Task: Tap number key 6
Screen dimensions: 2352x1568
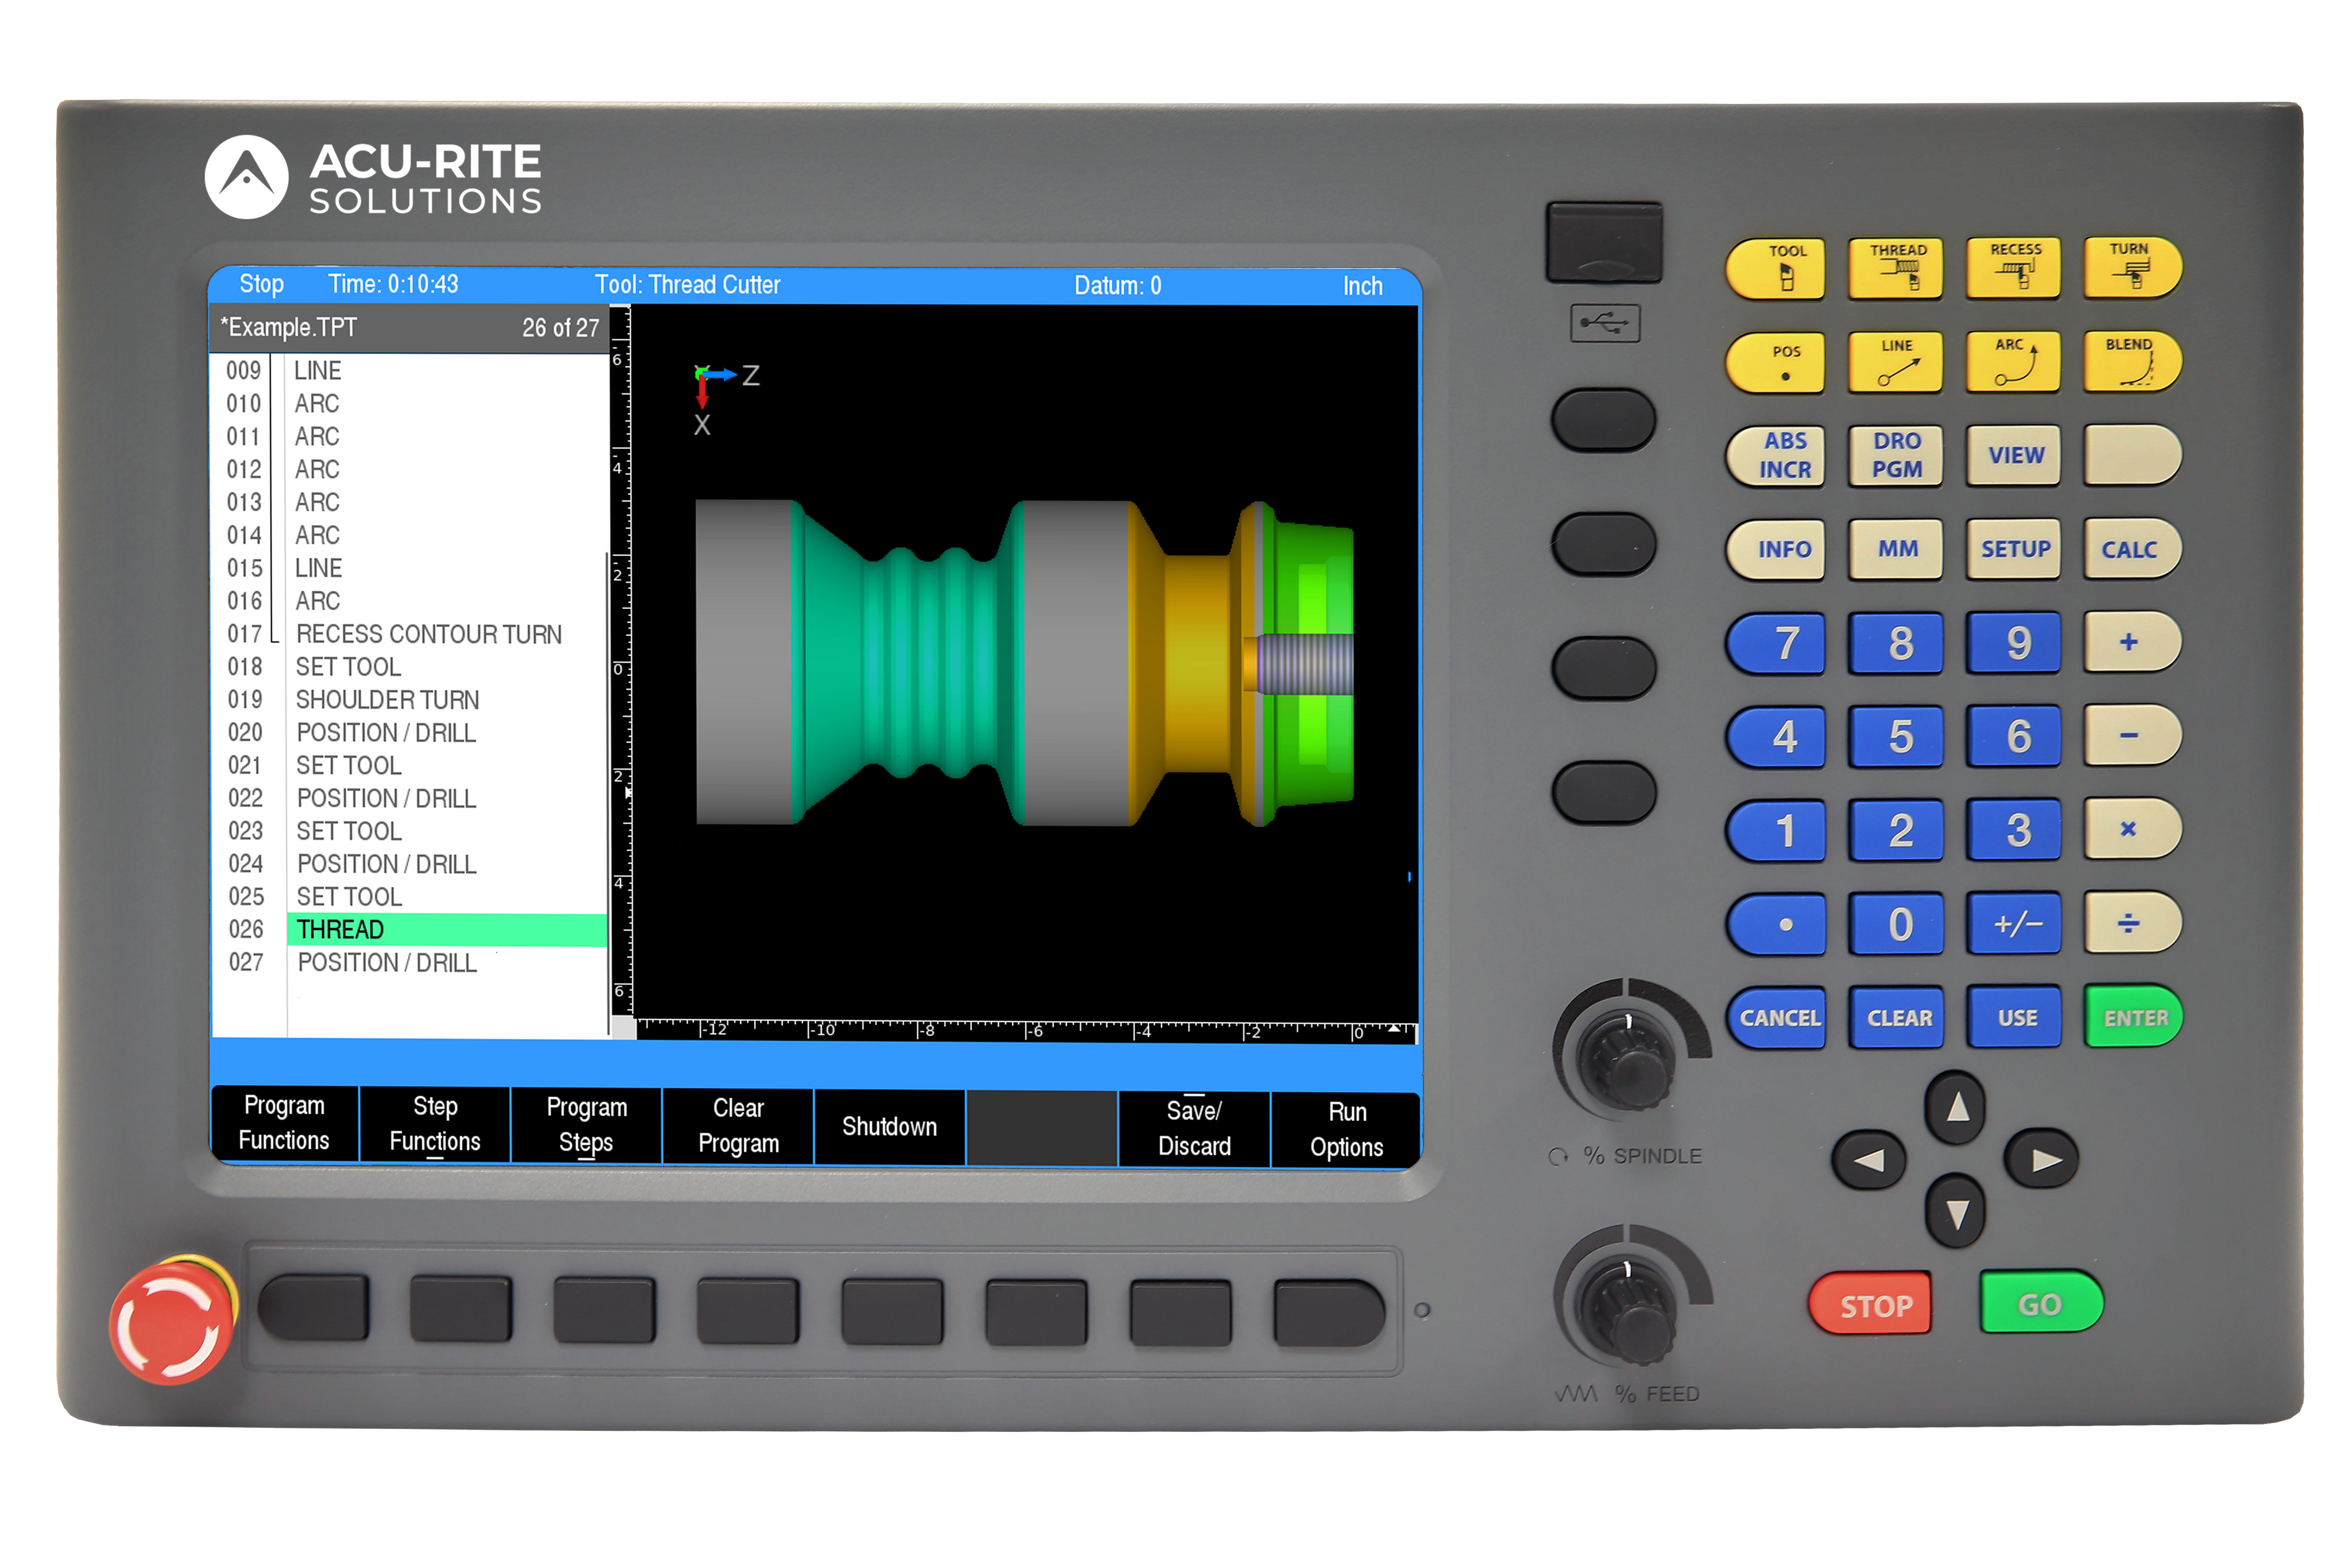Action: [2013, 737]
